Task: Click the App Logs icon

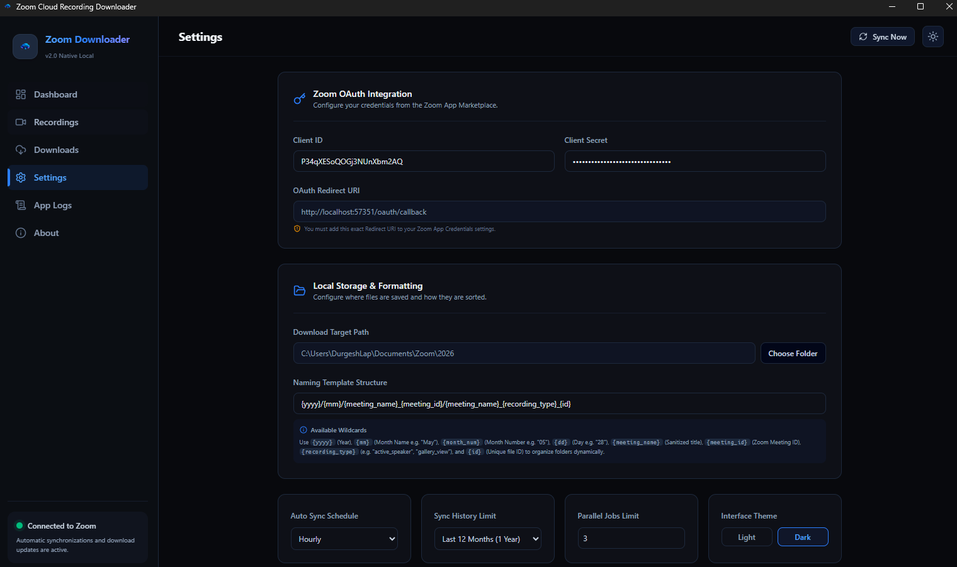Action: click(21, 205)
